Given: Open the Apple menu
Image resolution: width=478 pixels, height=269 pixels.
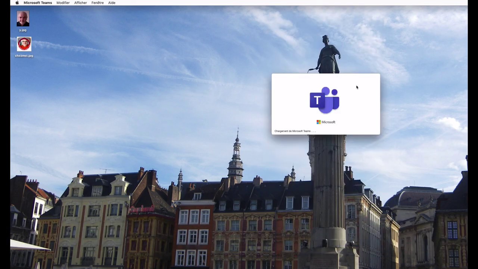Looking at the screenshot, I should 17,3.
